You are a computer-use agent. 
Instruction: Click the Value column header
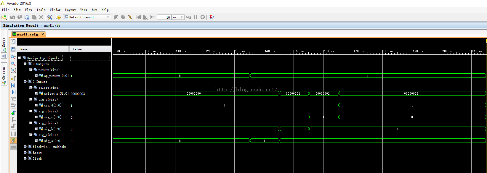[x=90, y=49]
